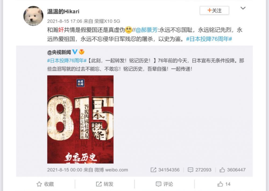Screen dimensions: 269x191
Task: Click the 收藏 star favorite icon
Action: pos(39,184)
